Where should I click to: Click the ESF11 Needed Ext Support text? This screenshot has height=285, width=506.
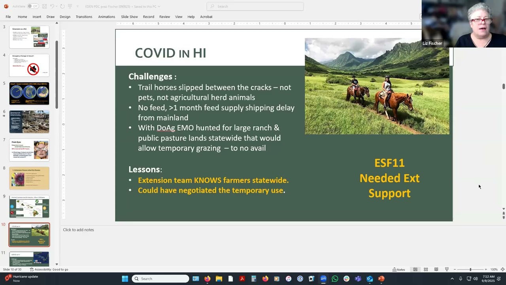[x=389, y=178]
